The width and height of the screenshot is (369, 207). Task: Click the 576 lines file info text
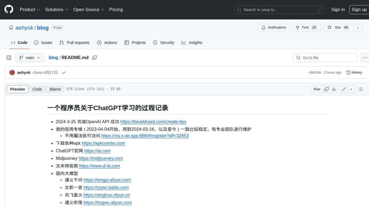point(93,89)
